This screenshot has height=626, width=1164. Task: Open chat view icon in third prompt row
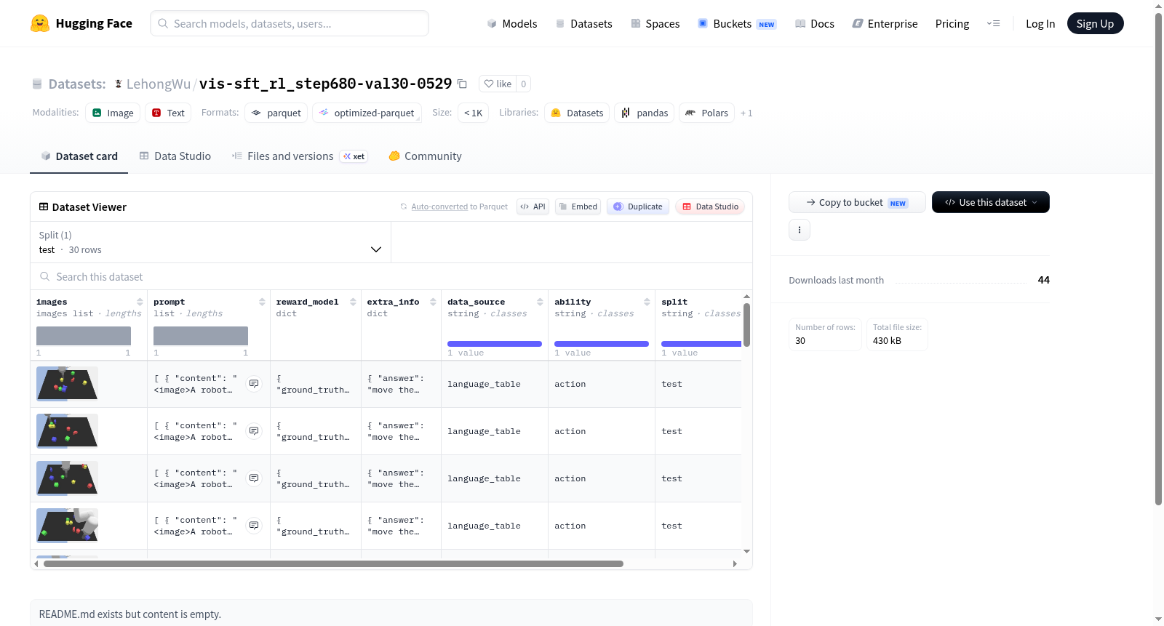[x=254, y=478]
